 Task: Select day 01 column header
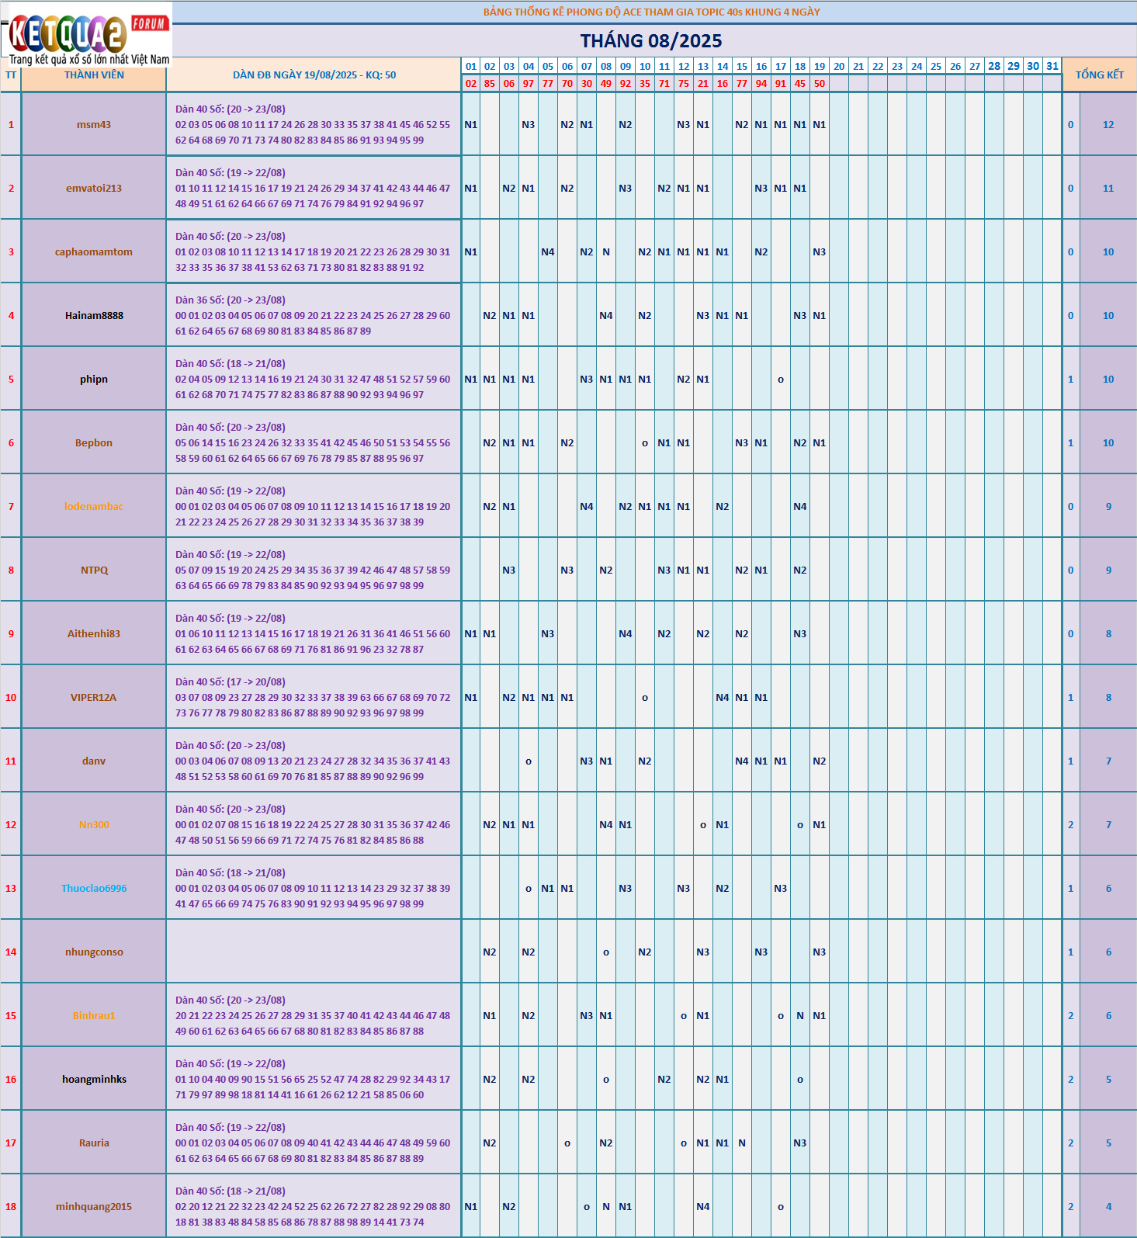coord(471,67)
